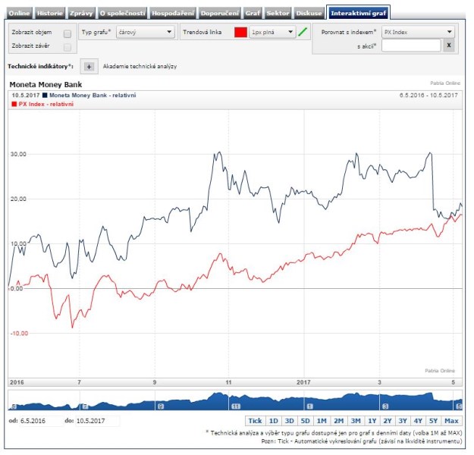474x455 pixels.
Task: Open Akademie technické analýzy link
Action: point(140,67)
